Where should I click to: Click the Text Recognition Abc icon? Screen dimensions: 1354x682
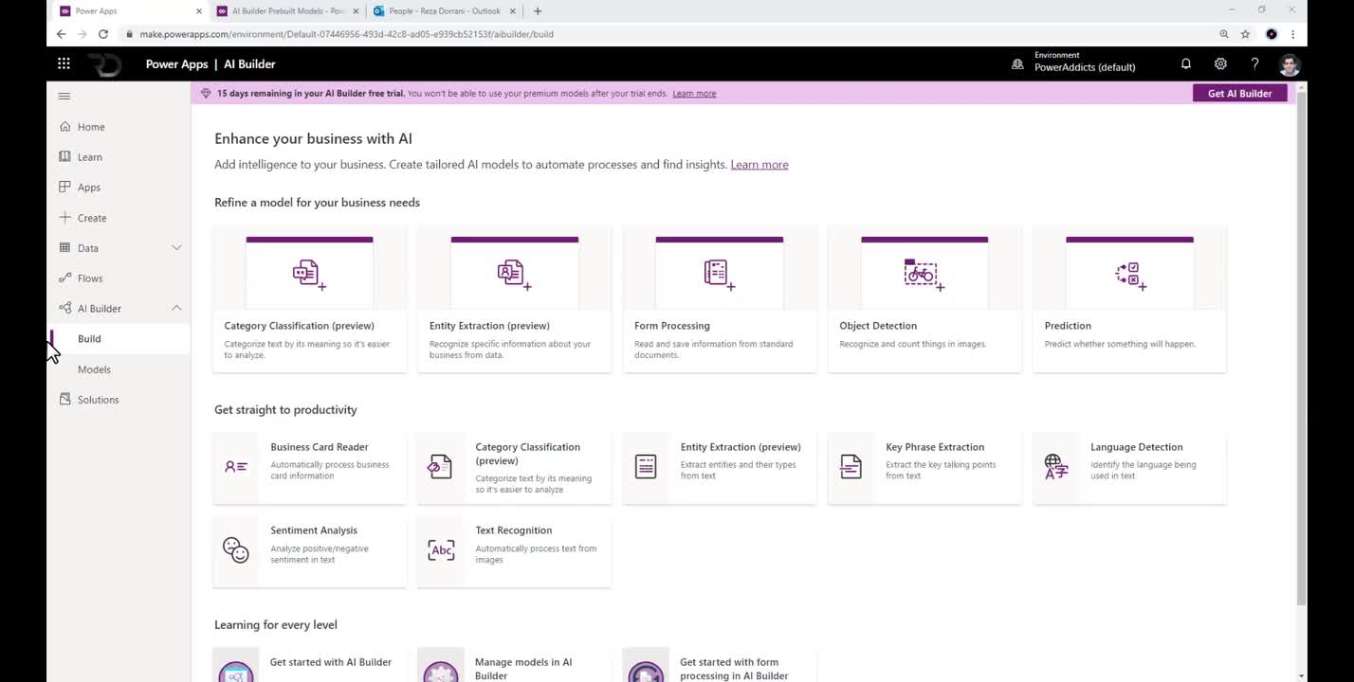click(x=441, y=550)
